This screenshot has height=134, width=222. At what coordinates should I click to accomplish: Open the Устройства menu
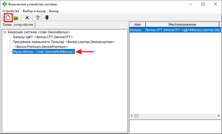click(11, 11)
